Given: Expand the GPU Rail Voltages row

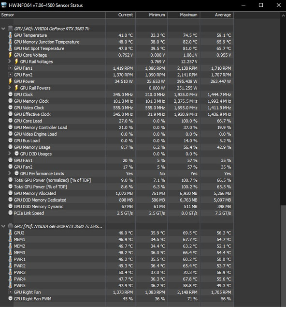Looking at the screenshot, I should click(x=10, y=62).
